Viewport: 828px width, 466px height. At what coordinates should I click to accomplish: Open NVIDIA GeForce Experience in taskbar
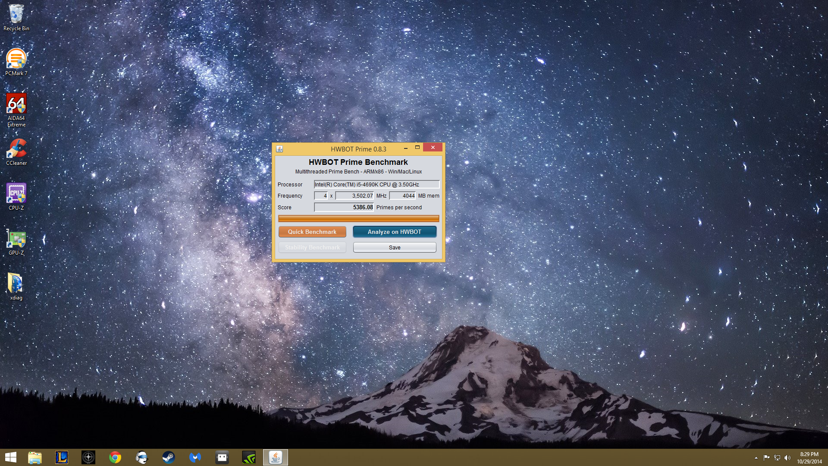(249, 457)
